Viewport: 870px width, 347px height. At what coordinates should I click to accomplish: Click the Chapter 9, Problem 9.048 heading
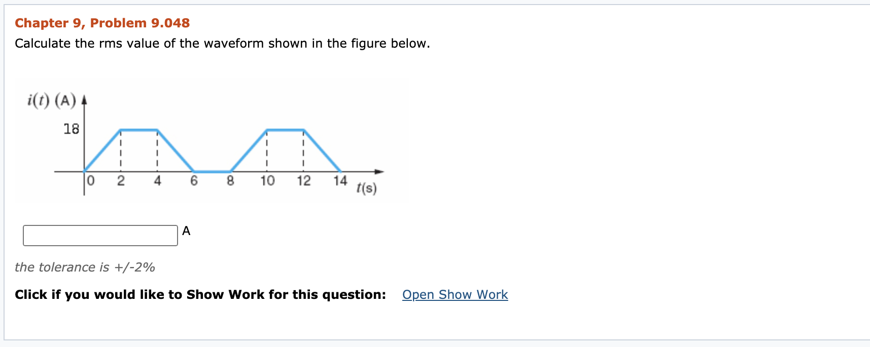point(101,22)
